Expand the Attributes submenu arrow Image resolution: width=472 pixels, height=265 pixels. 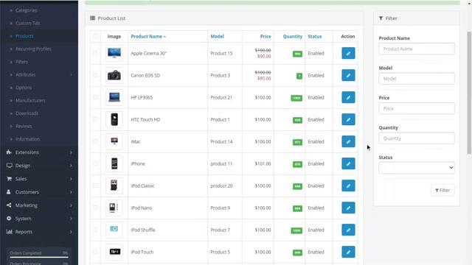pyautogui.click(x=72, y=74)
